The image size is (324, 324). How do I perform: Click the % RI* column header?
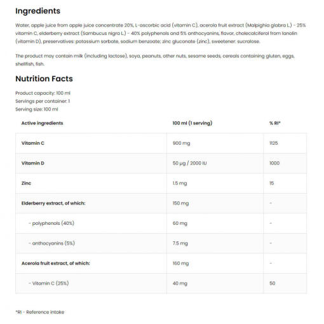point(275,123)
